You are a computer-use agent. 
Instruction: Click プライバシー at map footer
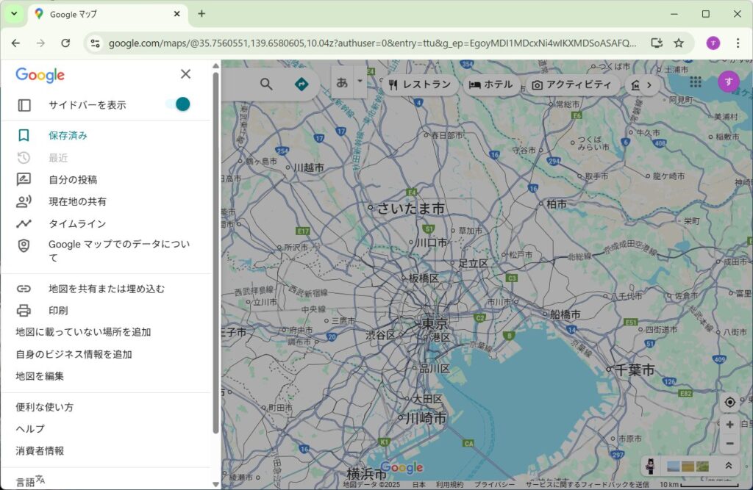pyautogui.click(x=494, y=485)
